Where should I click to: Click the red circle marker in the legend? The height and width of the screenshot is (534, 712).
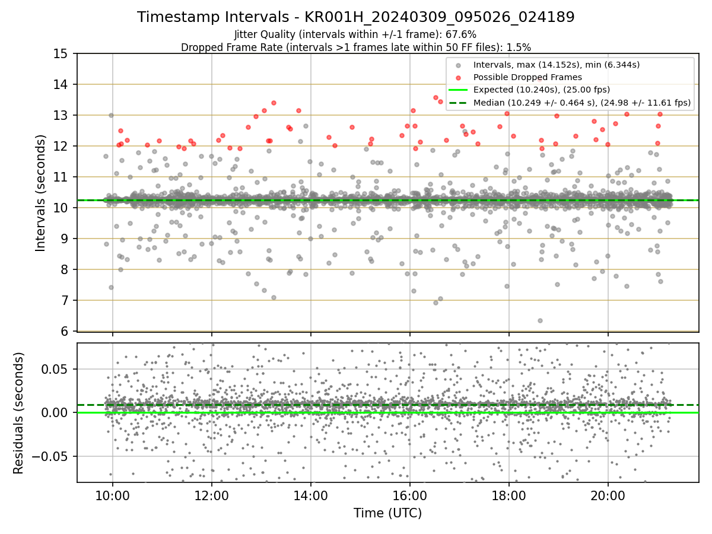(459, 77)
